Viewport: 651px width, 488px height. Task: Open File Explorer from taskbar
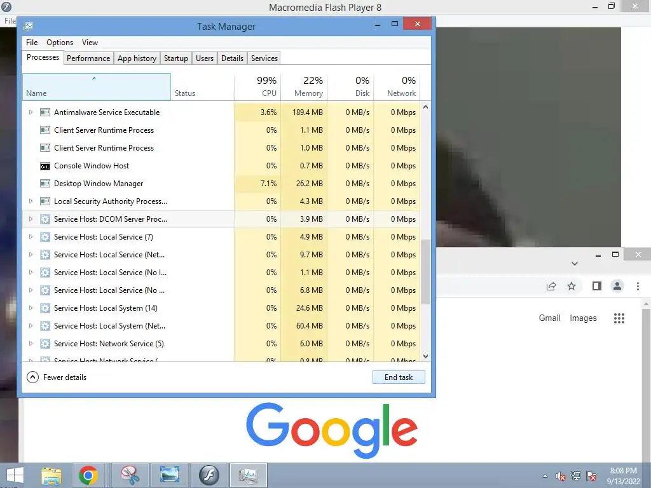point(51,475)
